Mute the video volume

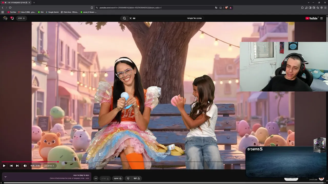25,166
